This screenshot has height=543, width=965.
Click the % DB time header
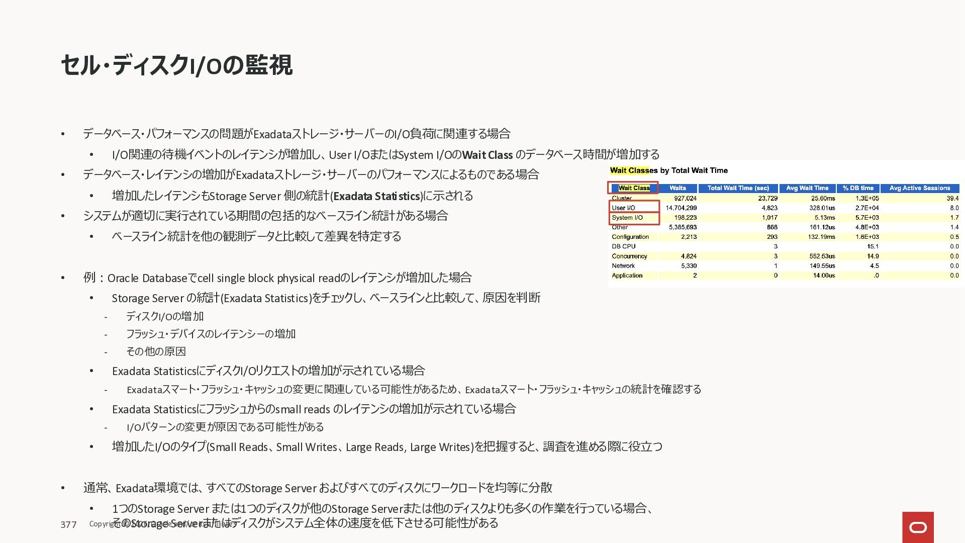click(858, 188)
